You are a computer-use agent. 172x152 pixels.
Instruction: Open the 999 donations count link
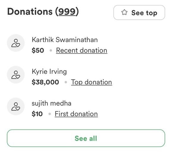(67, 12)
